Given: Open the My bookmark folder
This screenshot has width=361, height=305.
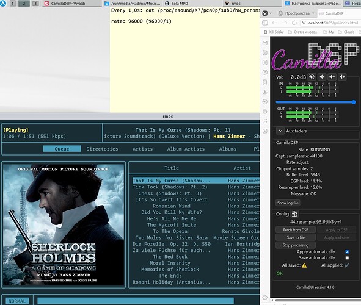Looking at the screenshot, I should point(329,32).
